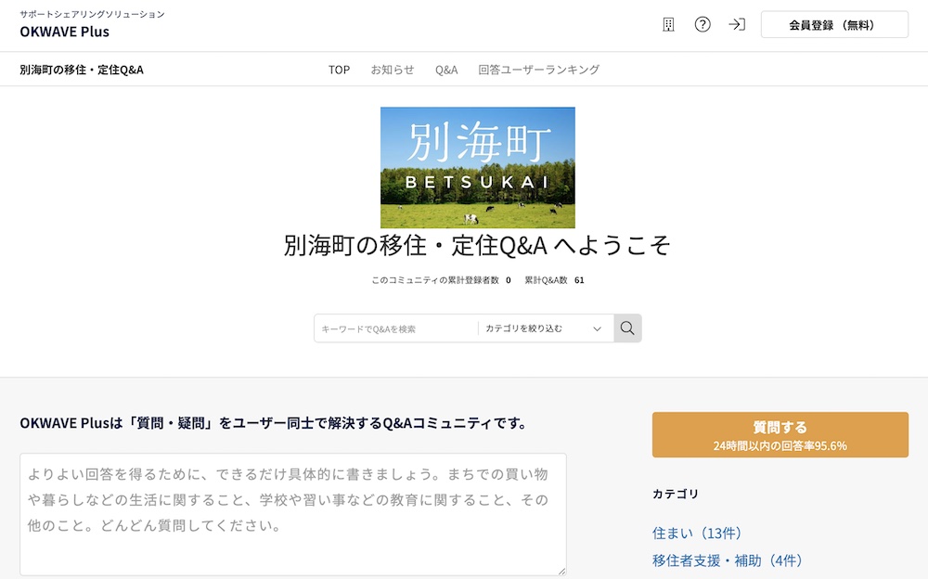Click the help question mark icon

tap(702, 25)
